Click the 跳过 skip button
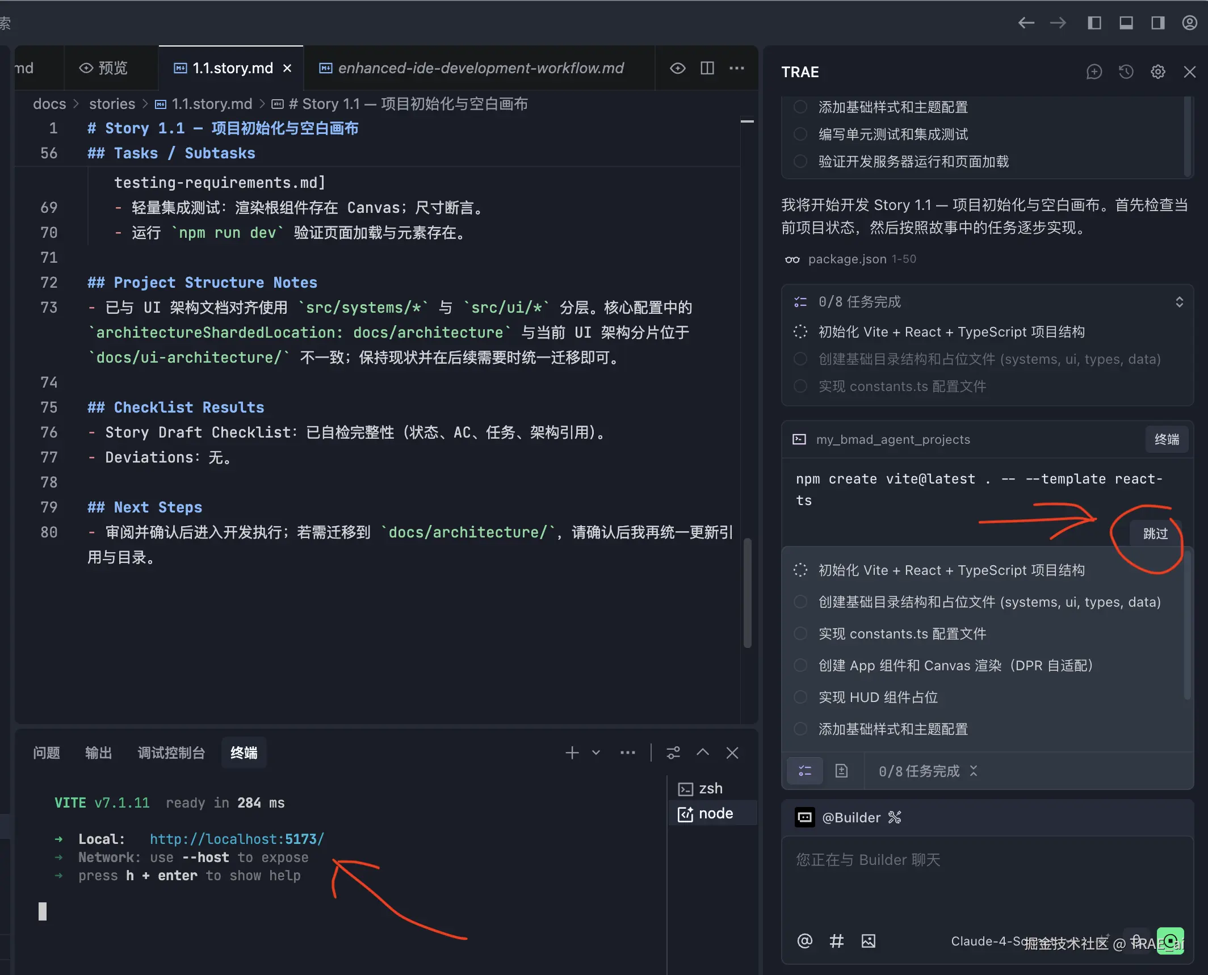Screen dimensions: 1208x975 (x=1155, y=533)
